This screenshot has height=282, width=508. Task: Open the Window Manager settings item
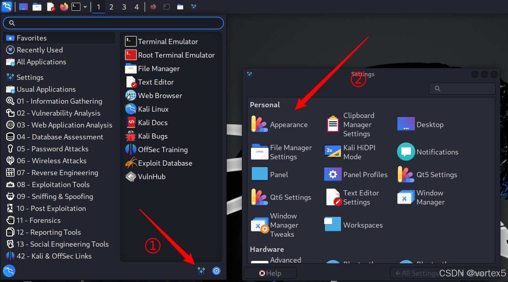coord(421,197)
